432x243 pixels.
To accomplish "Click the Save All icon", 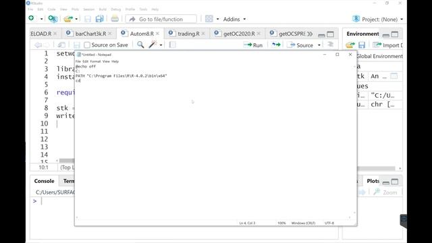I will (x=99, y=19).
